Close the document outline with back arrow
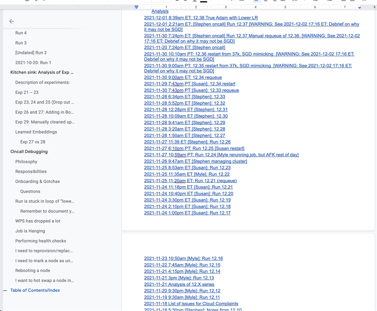This screenshot has width=377, height=311. click(12, 21)
